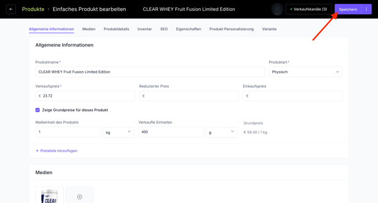Click the Preisliste hinzufügen link
This screenshot has height=203, width=378.
point(59,150)
